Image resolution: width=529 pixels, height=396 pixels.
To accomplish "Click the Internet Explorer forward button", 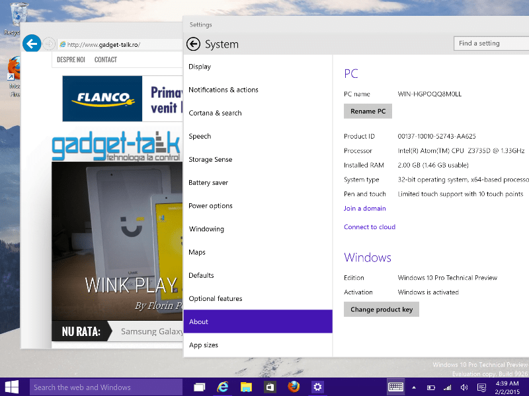I will point(49,44).
